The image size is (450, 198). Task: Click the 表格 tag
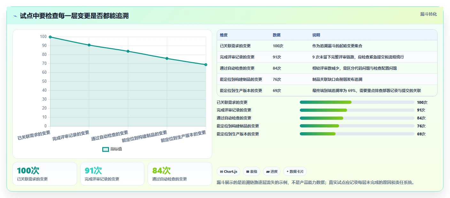(252, 171)
